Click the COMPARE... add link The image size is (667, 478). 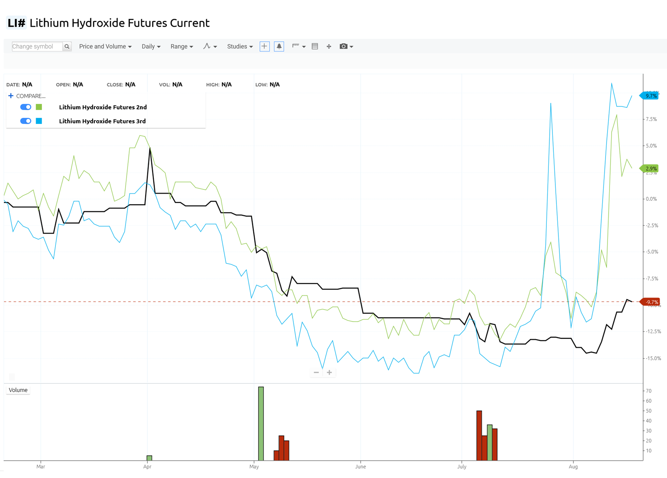pos(27,96)
